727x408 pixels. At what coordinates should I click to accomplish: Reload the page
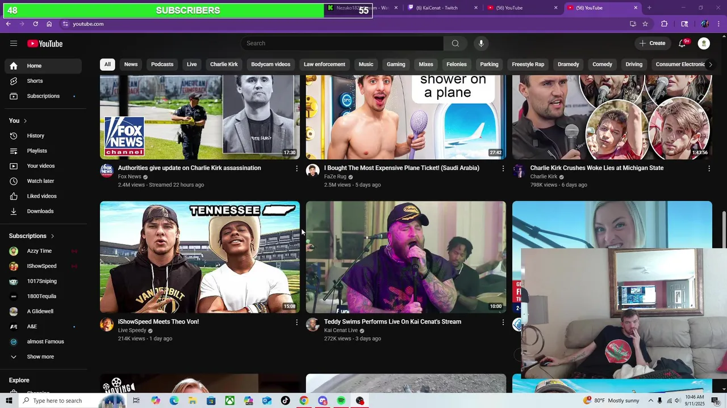tap(35, 24)
